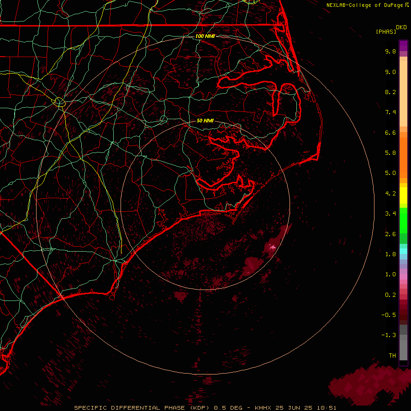Image resolution: width=411 pixels, height=411 pixels.
Task: Click the 50 NMI range ring label
Action: [x=205, y=121]
